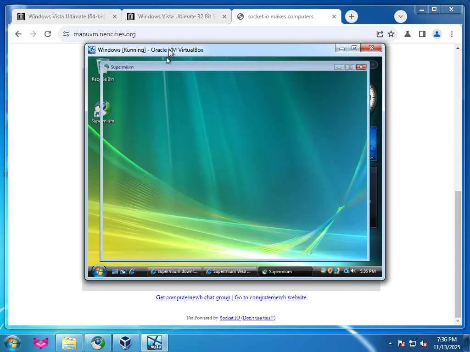Click the network icon in VM tray
This screenshot has height=352, width=470.
point(347,271)
